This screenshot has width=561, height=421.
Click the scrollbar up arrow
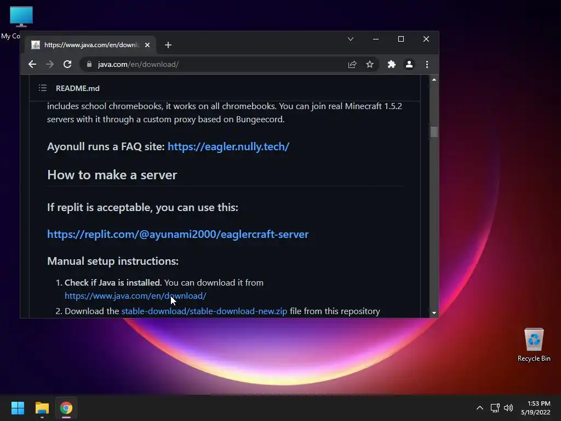(434, 79)
